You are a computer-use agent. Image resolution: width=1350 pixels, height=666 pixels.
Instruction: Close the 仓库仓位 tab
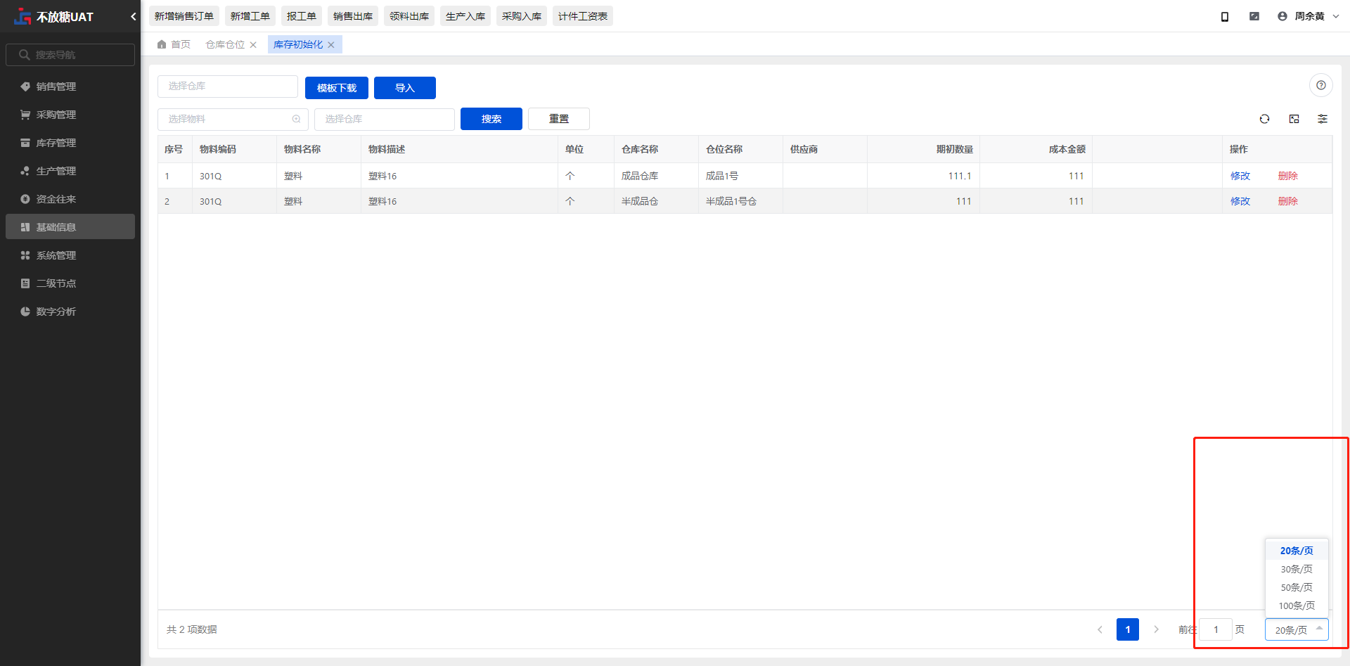(253, 45)
